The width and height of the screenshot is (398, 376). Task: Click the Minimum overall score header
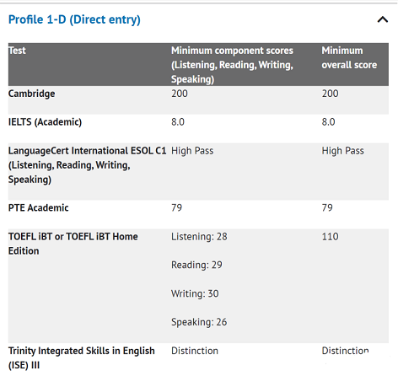349,57
